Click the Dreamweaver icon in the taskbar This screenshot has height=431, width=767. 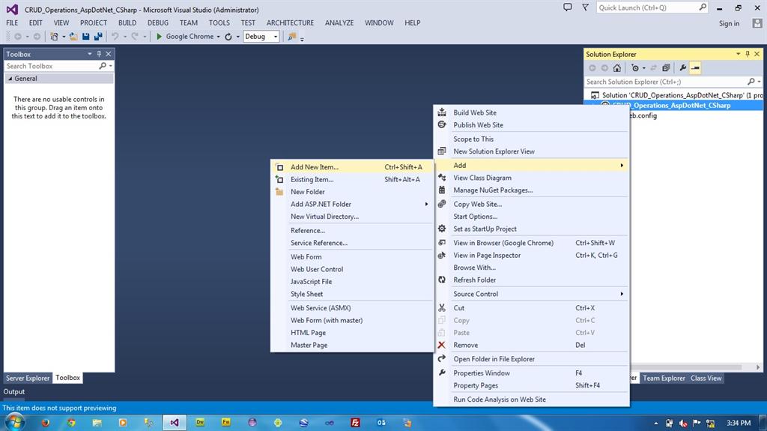click(200, 422)
